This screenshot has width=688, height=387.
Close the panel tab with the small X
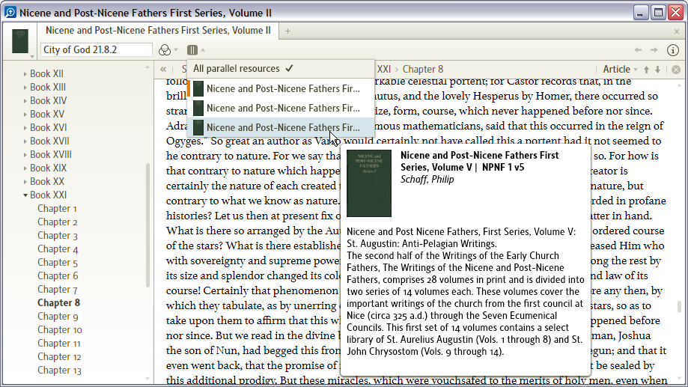pos(677,31)
